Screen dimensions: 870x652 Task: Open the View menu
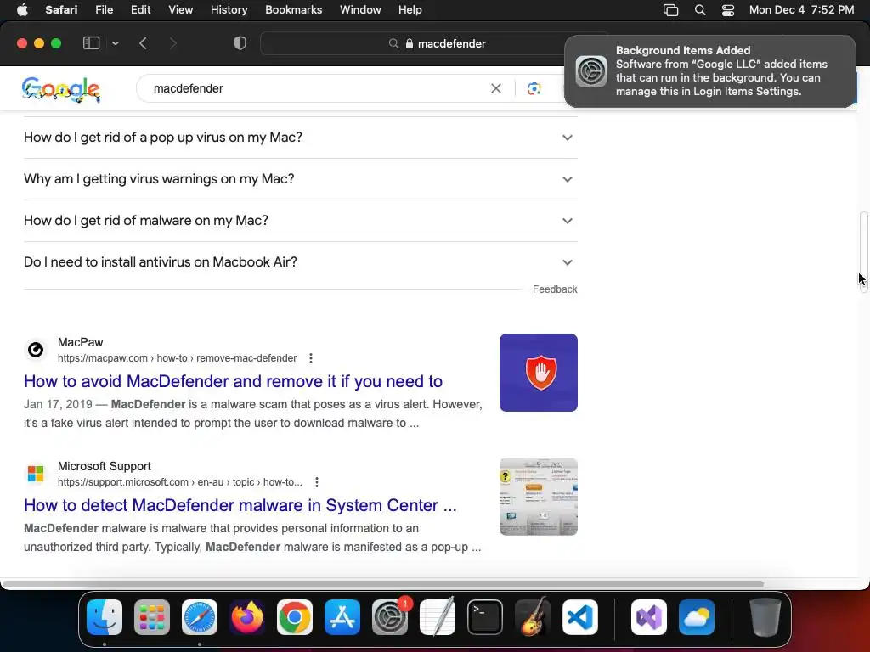[180, 10]
